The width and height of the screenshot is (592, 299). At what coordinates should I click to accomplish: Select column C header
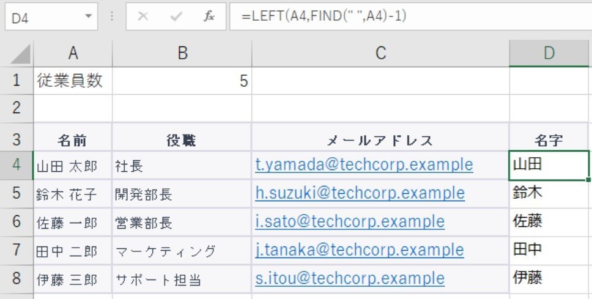(x=380, y=53)
